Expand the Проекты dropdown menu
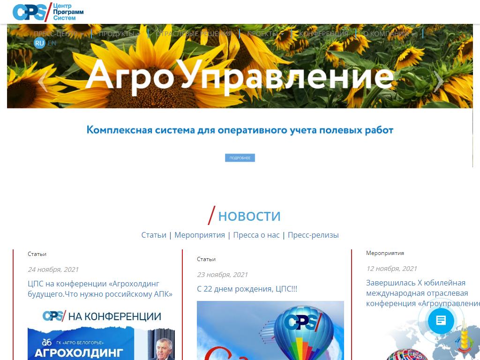The width and height of the screenshot is (480, 360). pyautogui.click(x=265, y=34)
